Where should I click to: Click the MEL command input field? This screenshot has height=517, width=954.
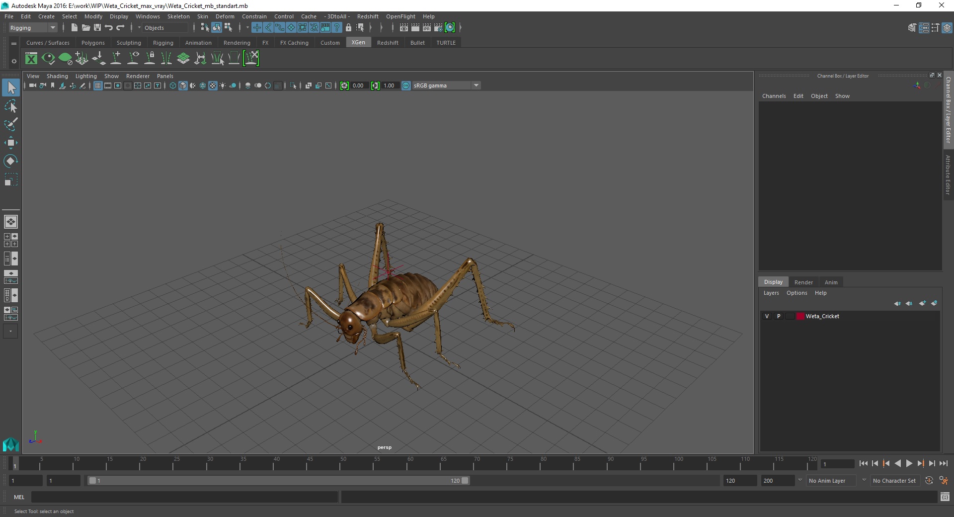pyautogui.click(x=184, y=497)
